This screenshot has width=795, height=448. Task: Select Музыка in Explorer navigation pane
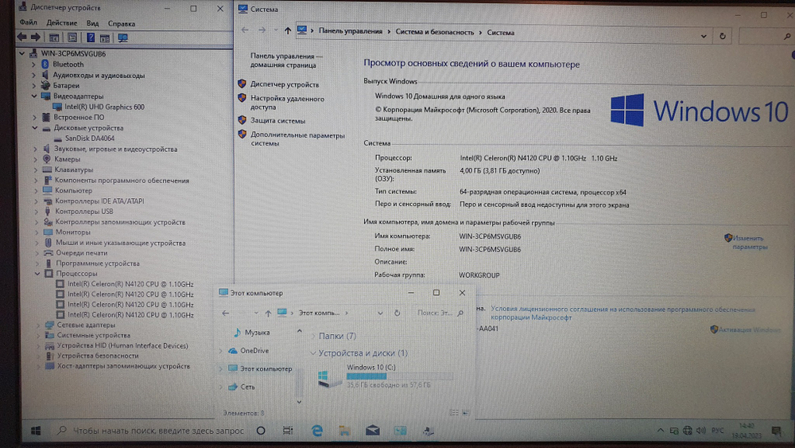[x=257, y=333]
